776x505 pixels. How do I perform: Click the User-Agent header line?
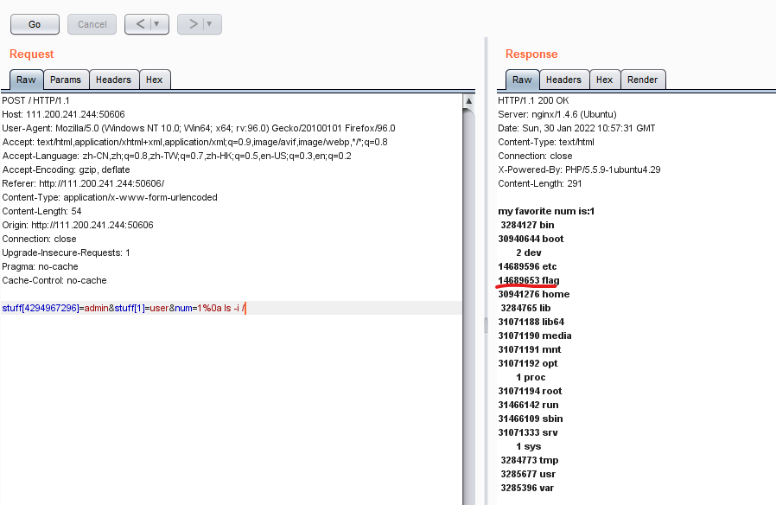click(x=199, y=128)
